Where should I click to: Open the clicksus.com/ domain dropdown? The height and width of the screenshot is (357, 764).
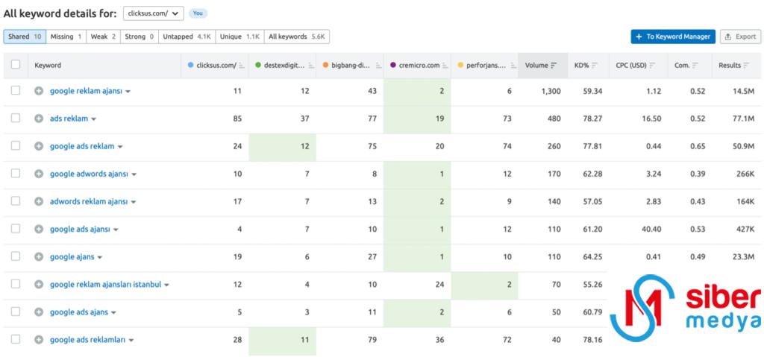coord(153,13)
